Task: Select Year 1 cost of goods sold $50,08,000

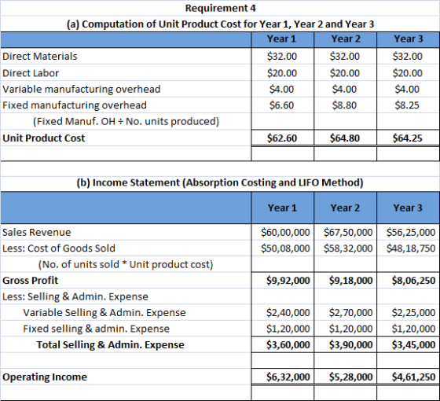Action: tap(285, 248)
